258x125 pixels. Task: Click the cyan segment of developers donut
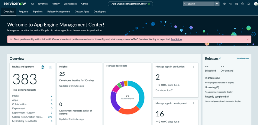point(139,93)
